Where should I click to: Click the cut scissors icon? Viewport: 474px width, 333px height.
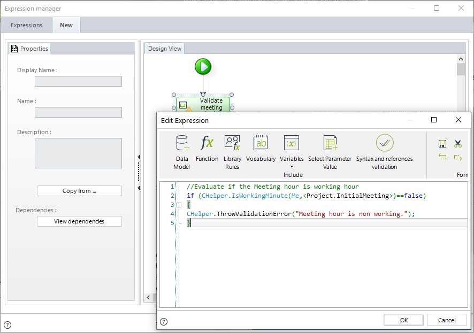pyautogui.click(x=457, y=144)
